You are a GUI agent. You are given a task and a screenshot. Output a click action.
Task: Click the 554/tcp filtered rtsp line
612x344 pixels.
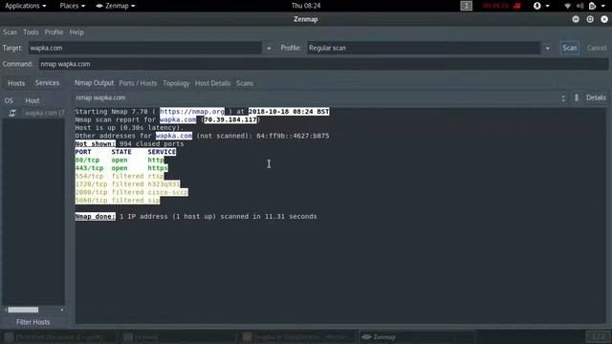click(120, 176)
